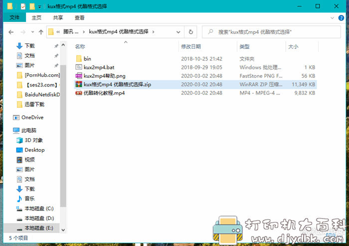This screenshot has height=246, width=349.
Task: Open the Help question mark icon
Action: [341, 18]
